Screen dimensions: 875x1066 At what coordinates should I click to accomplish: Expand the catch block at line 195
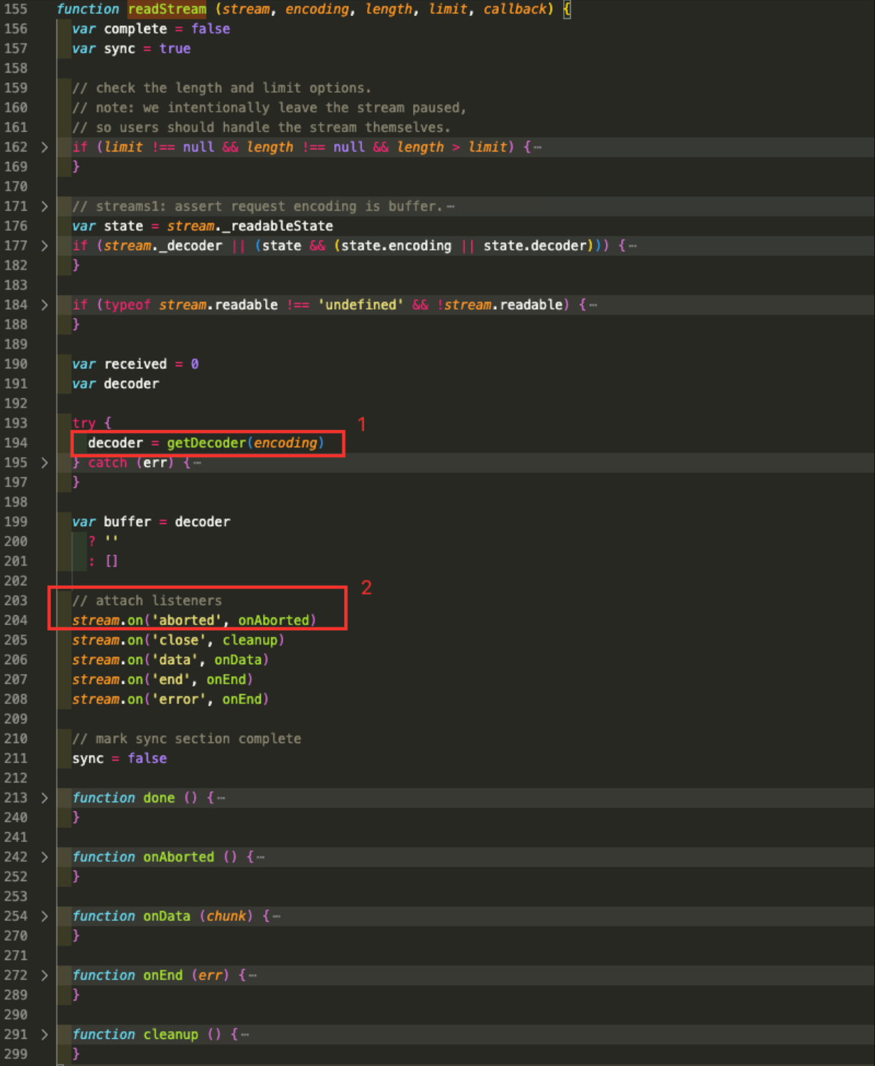click(45, 463)
